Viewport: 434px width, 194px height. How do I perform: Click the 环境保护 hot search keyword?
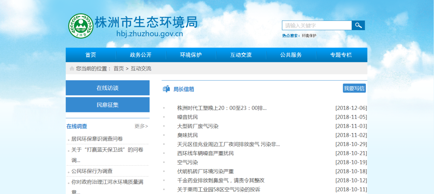point(309,36)
